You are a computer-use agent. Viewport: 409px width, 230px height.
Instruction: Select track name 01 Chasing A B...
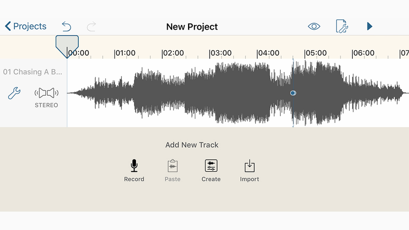coord(33,72)
